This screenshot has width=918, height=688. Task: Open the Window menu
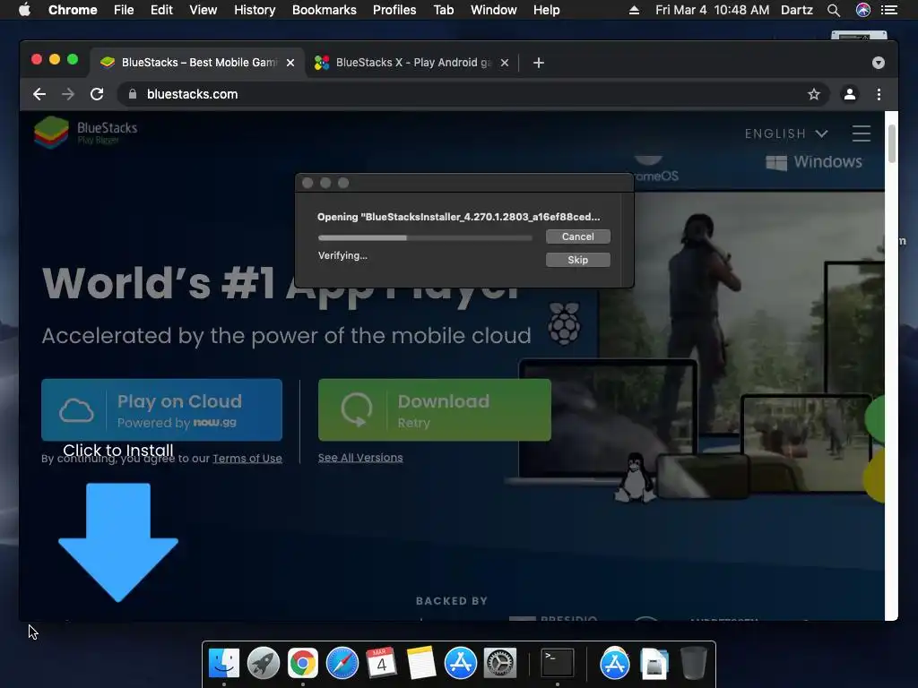click(494, 10)
